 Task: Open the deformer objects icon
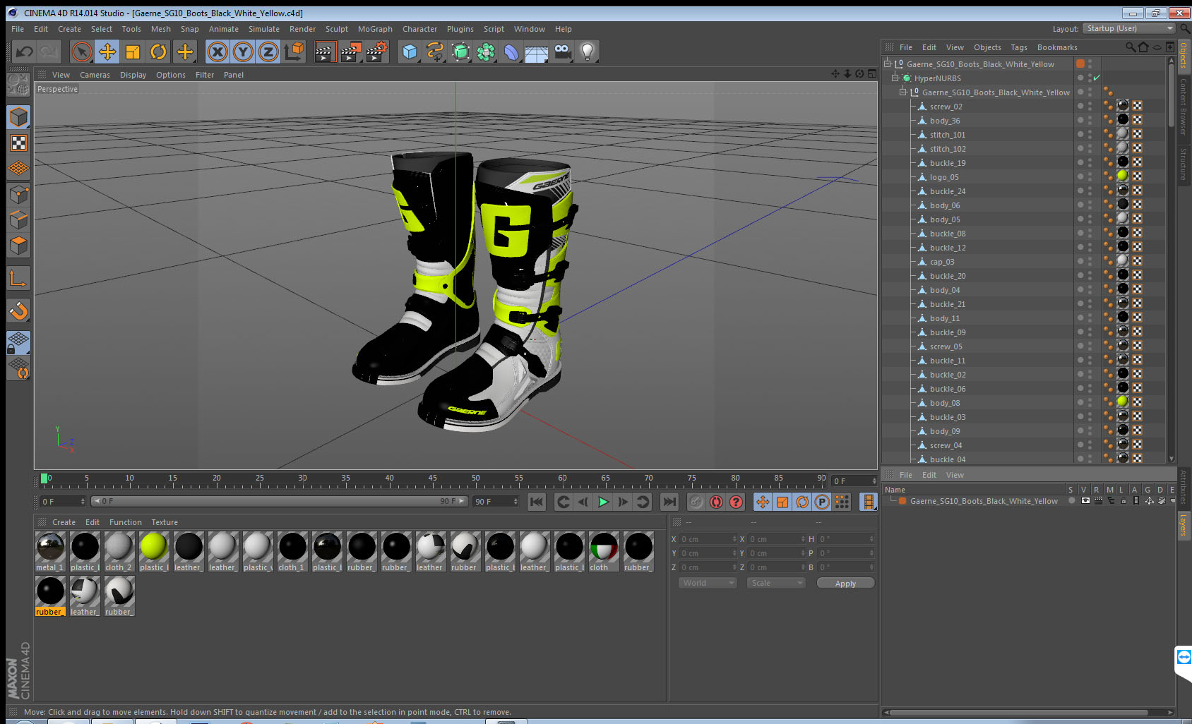(x=511, y=52)
